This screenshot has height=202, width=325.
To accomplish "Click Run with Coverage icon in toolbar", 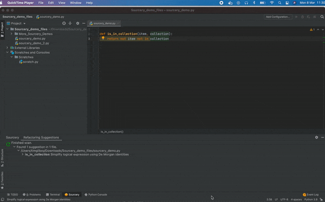I will [308, 17].
